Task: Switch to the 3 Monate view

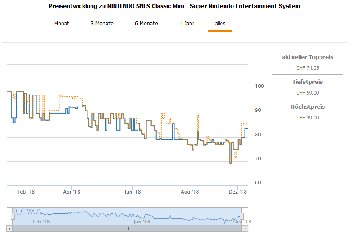Action: [x=102, y=24]
